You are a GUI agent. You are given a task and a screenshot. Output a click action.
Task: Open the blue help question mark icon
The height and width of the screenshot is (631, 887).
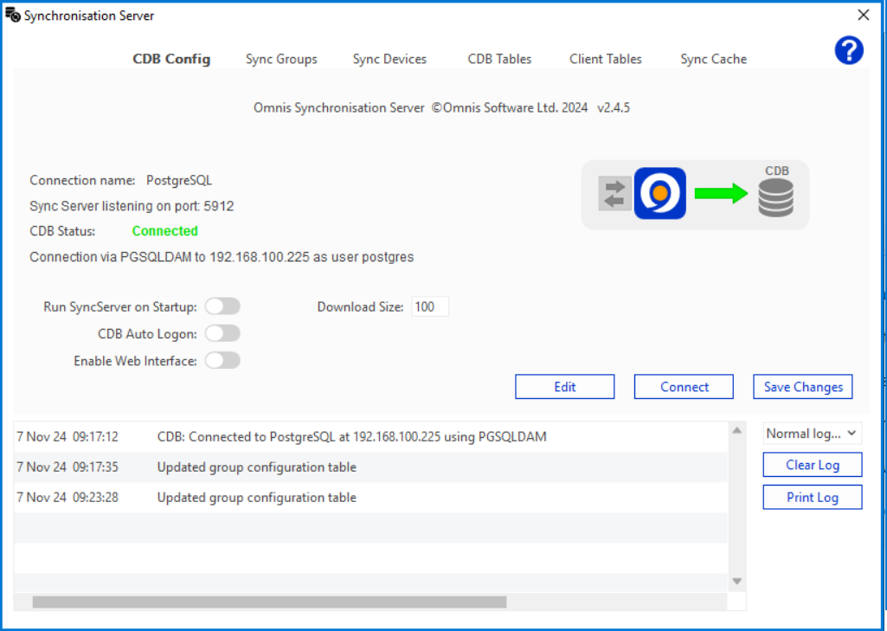(849, 50)
